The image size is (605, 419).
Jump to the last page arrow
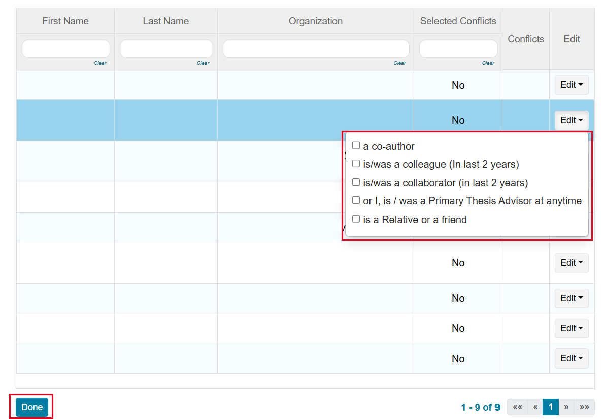tap(584, 407)
